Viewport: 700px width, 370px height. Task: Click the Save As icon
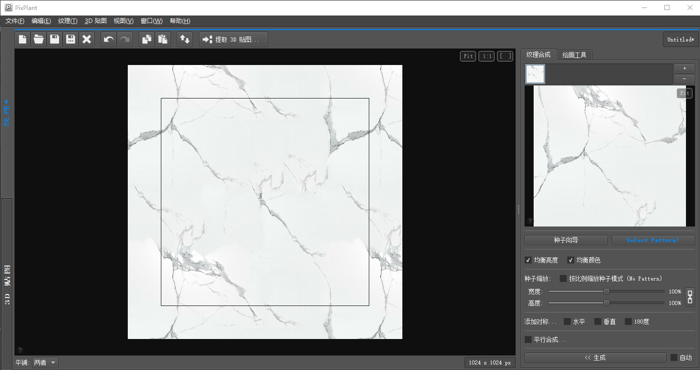point(71,39)
